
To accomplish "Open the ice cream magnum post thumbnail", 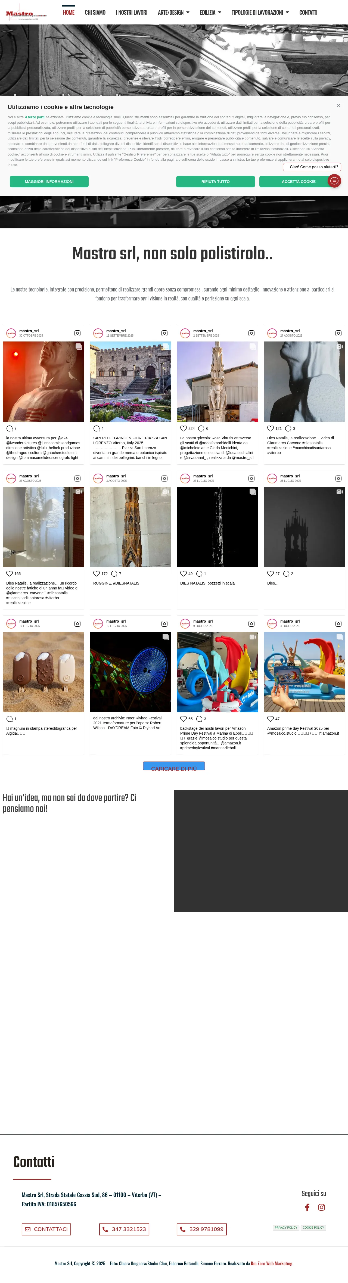I will pos(43,672).
